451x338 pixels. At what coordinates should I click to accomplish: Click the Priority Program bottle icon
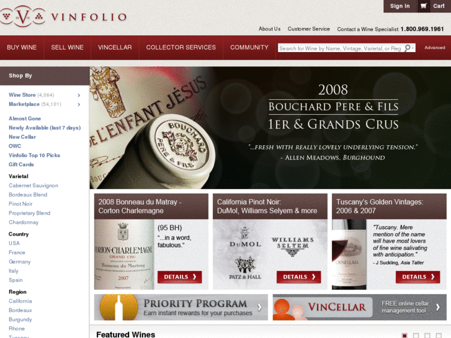(x=118, y=307)
